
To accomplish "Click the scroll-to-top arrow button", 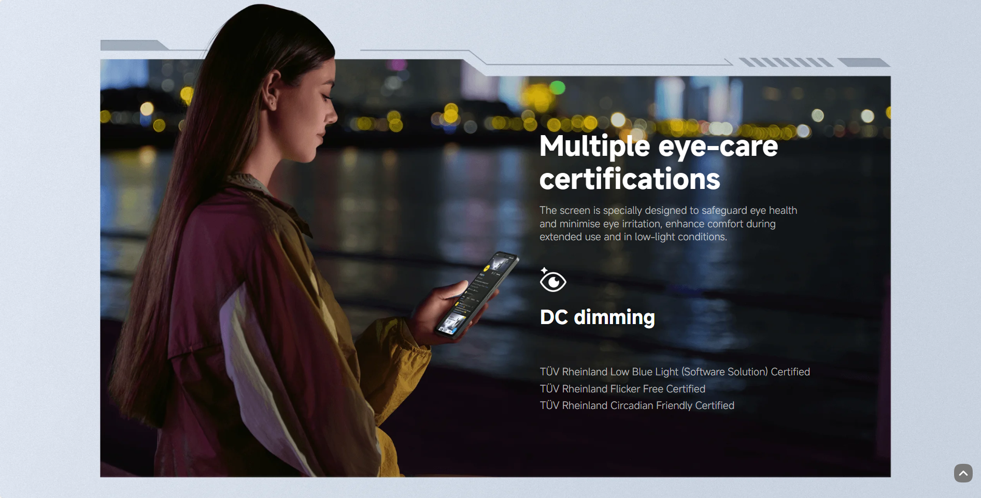I will click(x=963, y=473).
